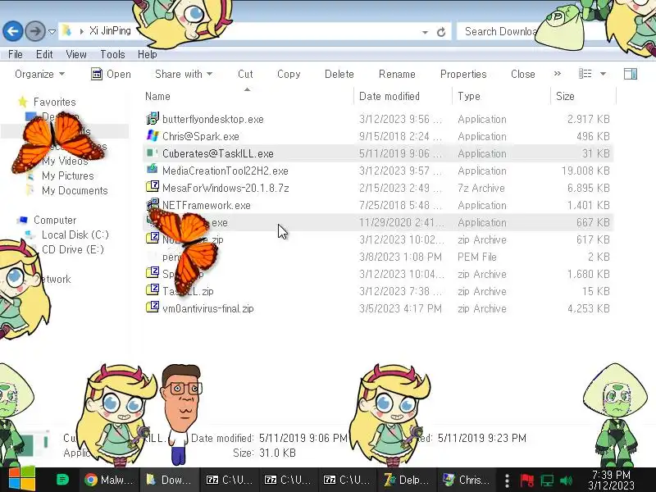
Task: Sort by the Size column header
Action: [565, 96]
